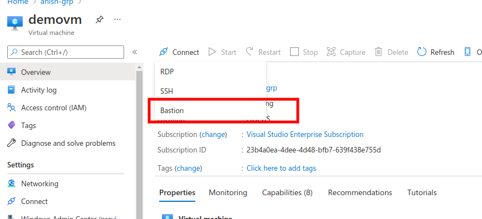The image size is (482, 219).
Task: Click the Diagnose wrench icon
Action: point(11,143)
